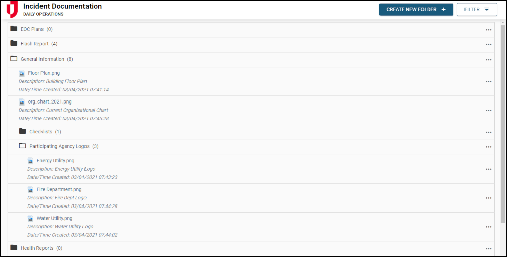Collapse the Participating Agency Logos folder
The image size is (507, 257).
tap(22, 146)
